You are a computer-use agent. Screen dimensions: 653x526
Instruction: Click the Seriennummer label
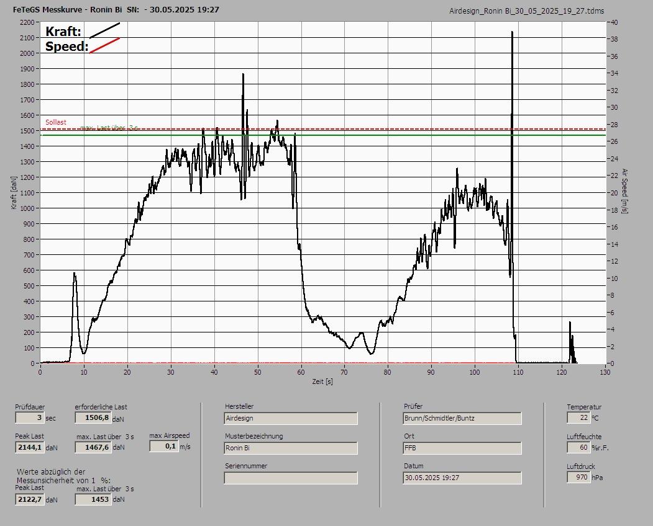(x=246, y=466)
